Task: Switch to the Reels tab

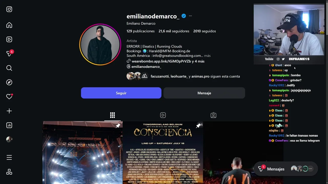Action: click(163, 115)
